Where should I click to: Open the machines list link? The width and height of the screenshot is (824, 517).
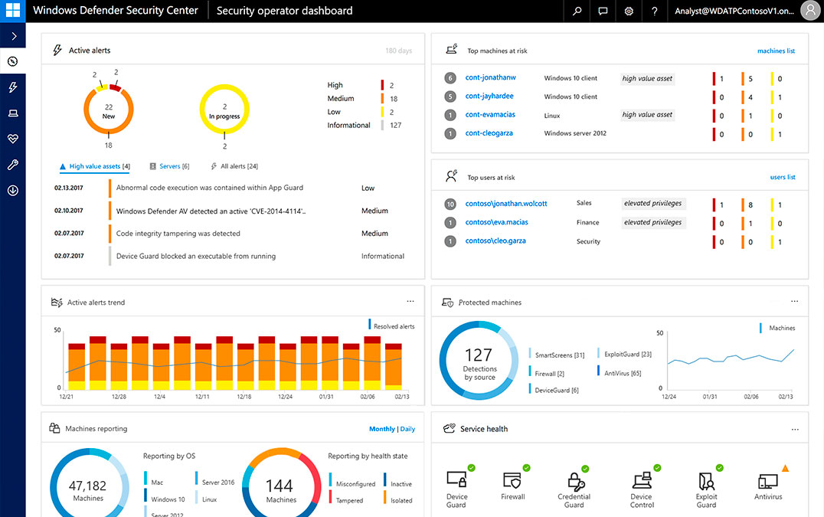point(776,51)
